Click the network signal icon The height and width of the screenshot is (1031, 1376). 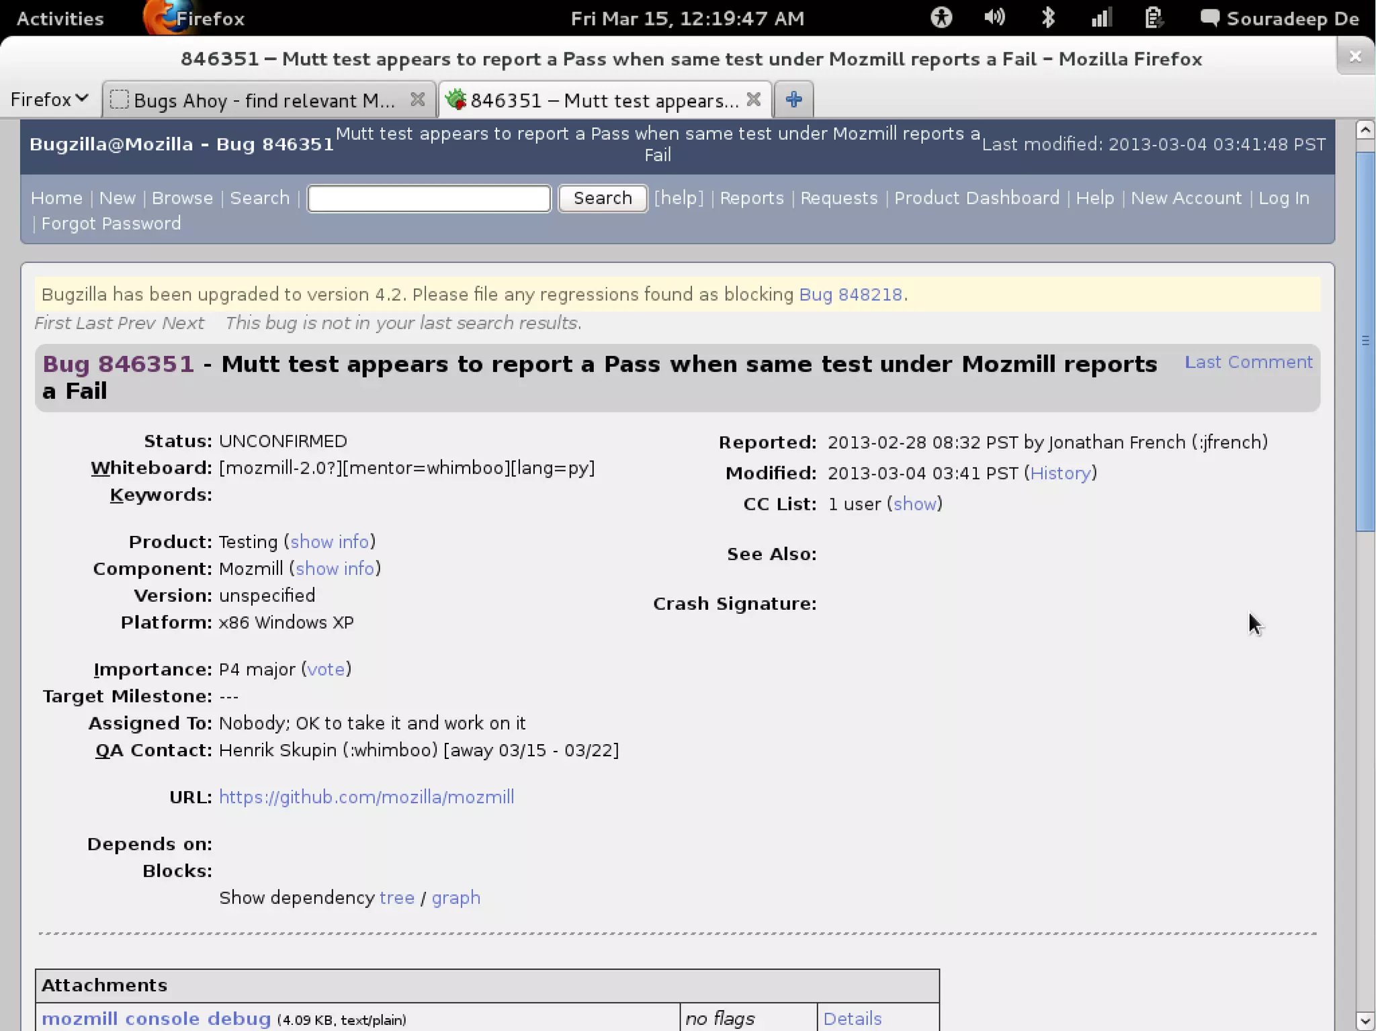click(x=1101, y=18)
